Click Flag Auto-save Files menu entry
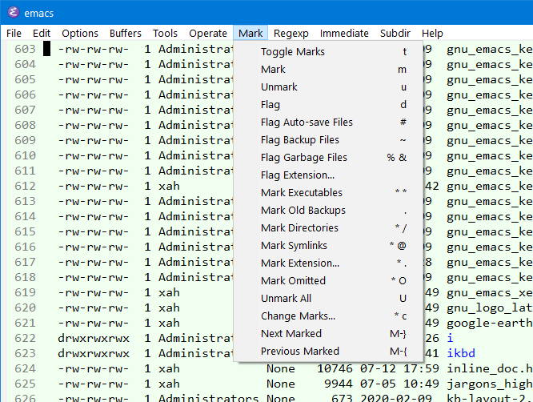The height and width of the screenshot is (402, 533). (x=307, y=123)
